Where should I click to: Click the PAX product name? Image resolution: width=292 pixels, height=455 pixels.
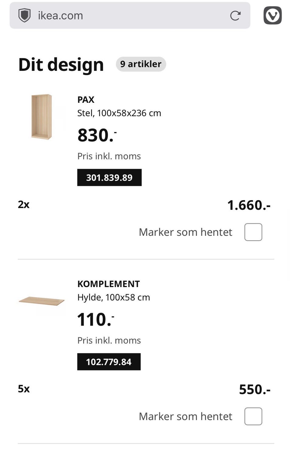point(86,100)
